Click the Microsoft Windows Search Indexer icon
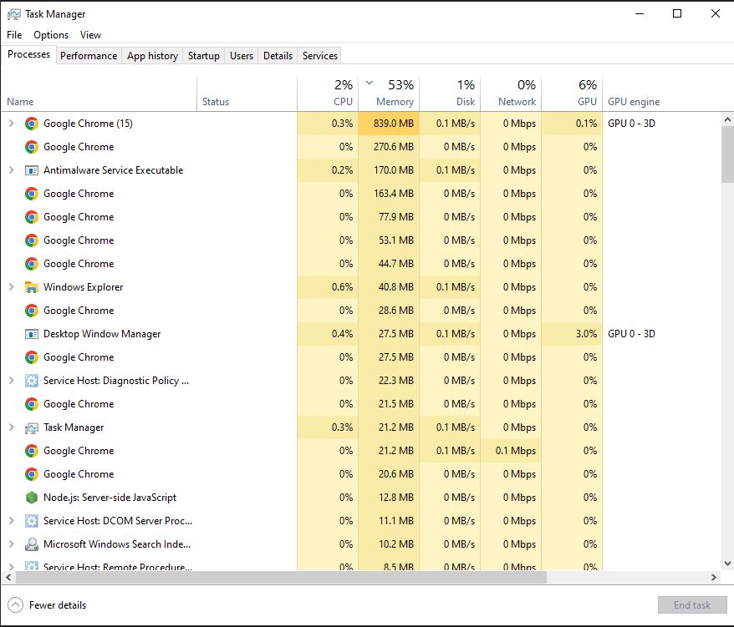 [32, 544]
